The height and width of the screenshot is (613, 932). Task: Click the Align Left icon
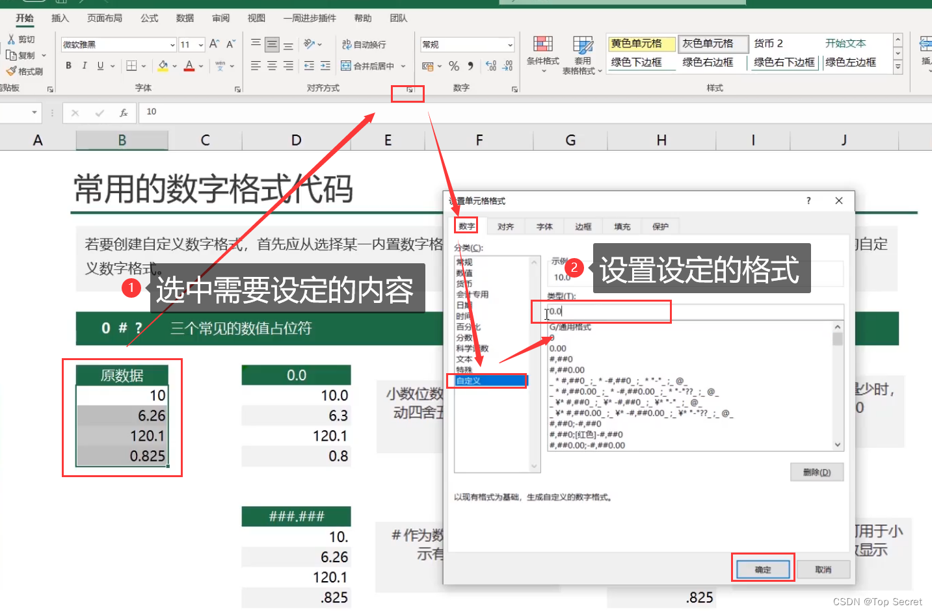pyautogui.click(x=256, y=66)
